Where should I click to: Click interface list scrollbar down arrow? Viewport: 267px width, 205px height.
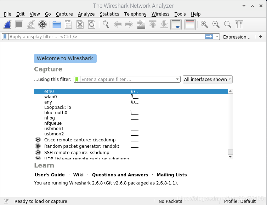click(x=230, y=157)
